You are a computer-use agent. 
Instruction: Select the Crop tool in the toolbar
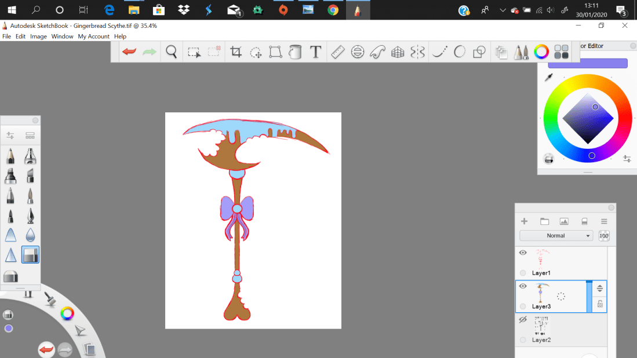236,52
